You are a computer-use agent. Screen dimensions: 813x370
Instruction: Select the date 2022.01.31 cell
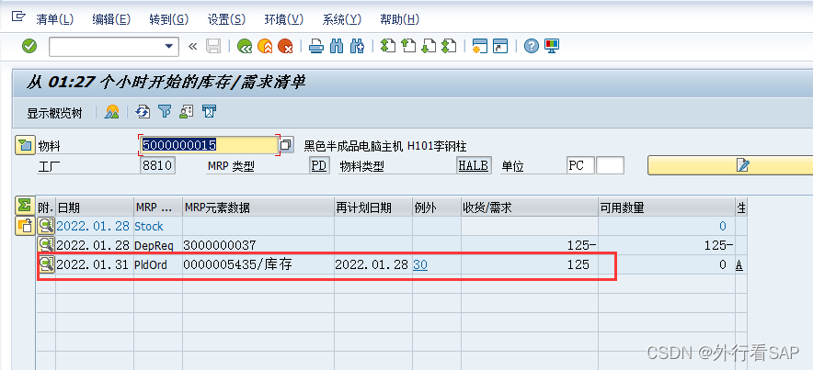coord(95,265)
